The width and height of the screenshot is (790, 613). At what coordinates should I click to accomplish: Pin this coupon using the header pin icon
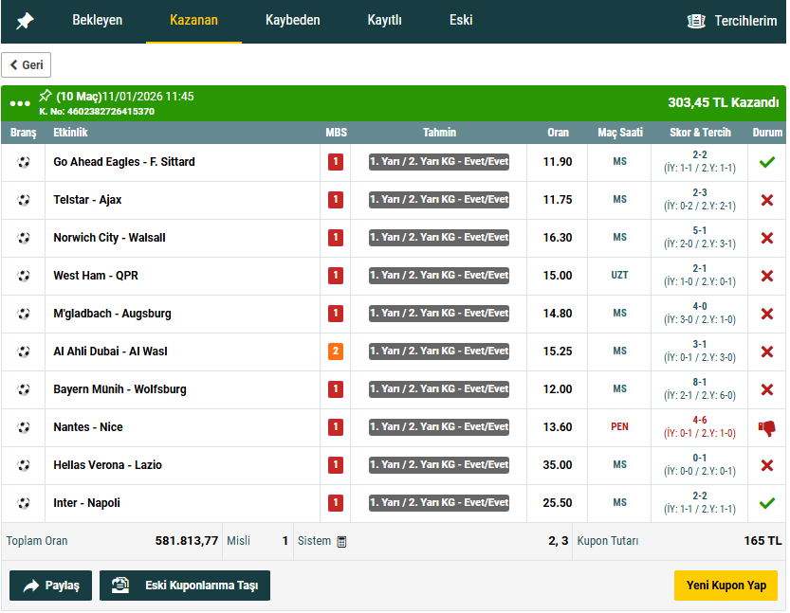tap(46, 95)
